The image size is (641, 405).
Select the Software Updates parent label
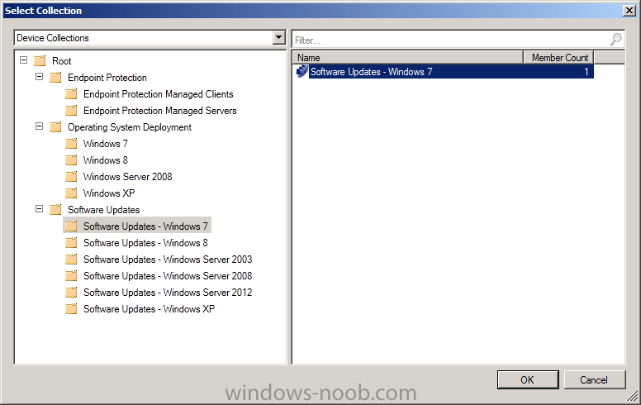[104, 209]
